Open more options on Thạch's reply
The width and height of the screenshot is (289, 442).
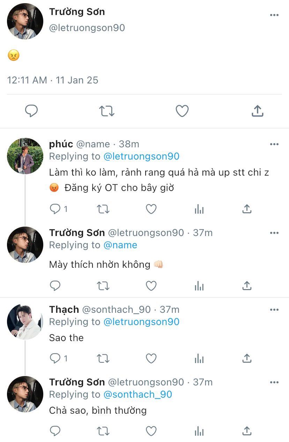pyautogui.click(x=274, y=310)
